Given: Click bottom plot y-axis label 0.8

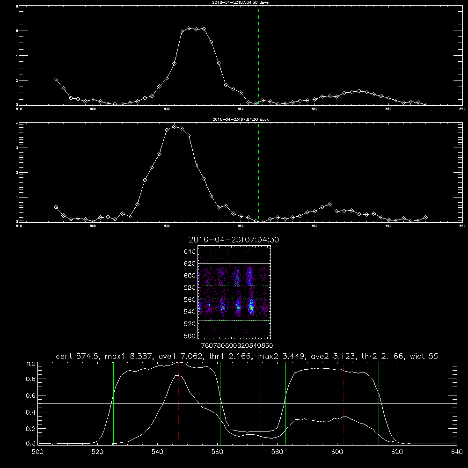Looking at the screenshot, I should (x=31, y=379).
